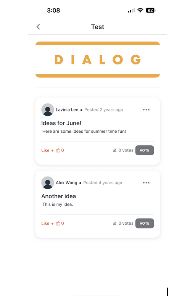Open the Another idea post title
The image size is (174, 296).
click(58, 196)
